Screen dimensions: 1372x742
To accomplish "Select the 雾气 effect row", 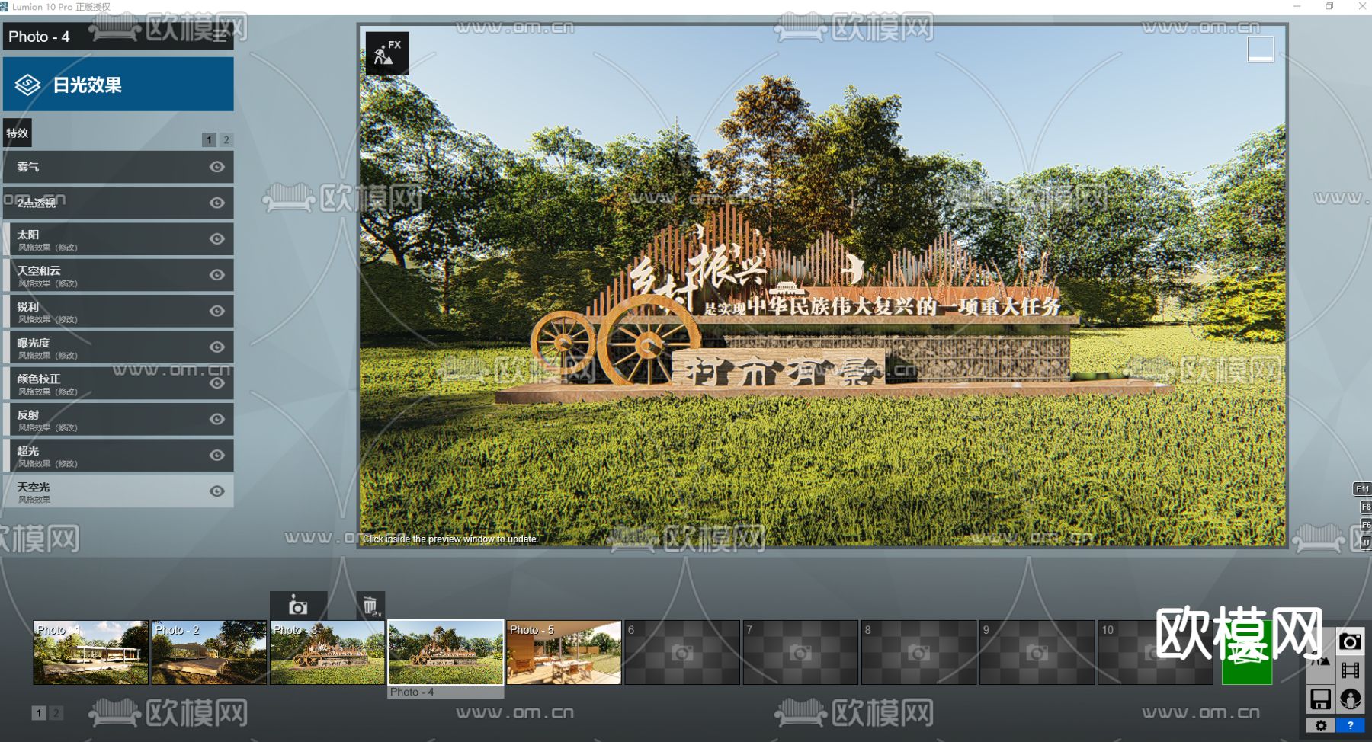I will pos(118,167).
